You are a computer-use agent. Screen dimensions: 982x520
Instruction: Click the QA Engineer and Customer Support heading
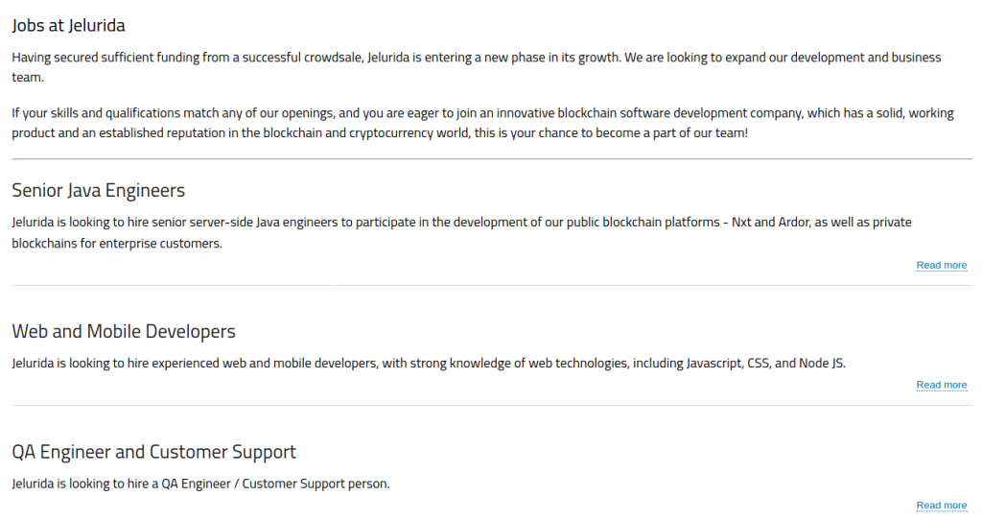coord(153,452)
